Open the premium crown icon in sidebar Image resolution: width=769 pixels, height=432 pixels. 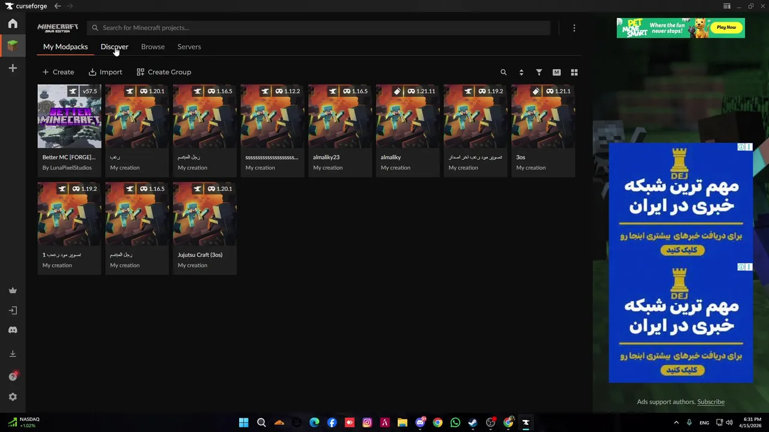13,290
